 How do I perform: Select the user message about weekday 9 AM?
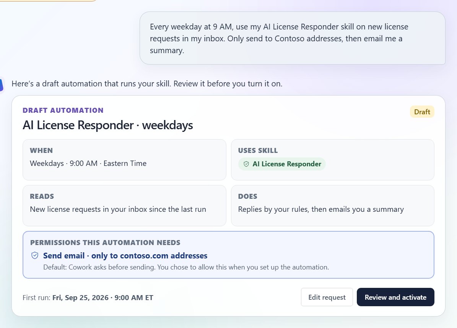pyautogui.click(x=292, y=38)
